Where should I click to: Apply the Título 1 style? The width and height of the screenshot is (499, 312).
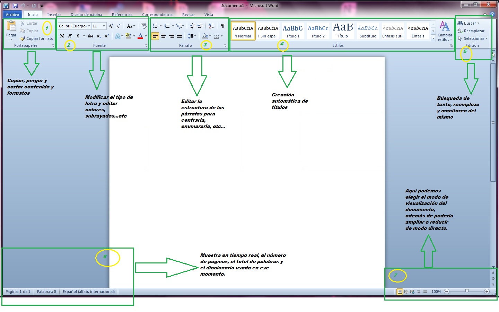[293, 31]
